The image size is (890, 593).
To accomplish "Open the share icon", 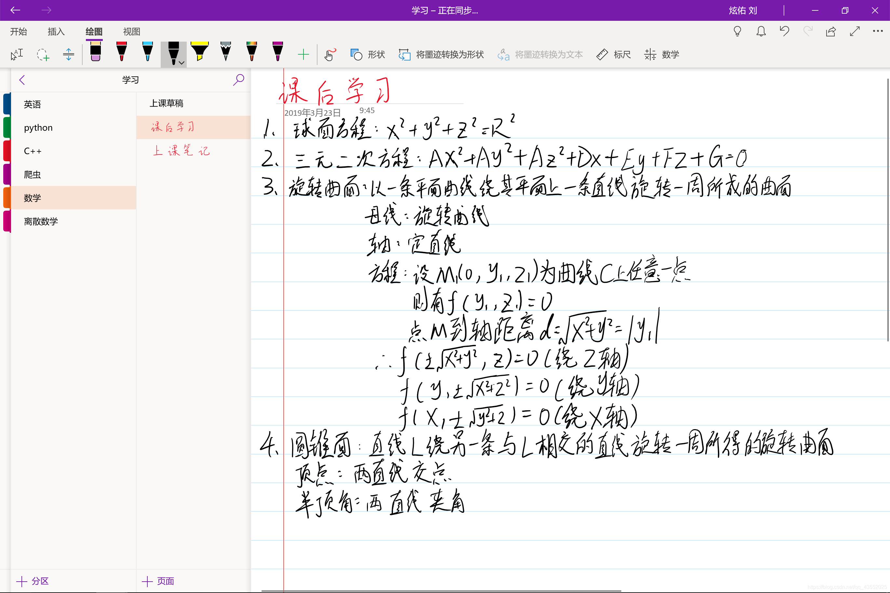I will (830, 32).
